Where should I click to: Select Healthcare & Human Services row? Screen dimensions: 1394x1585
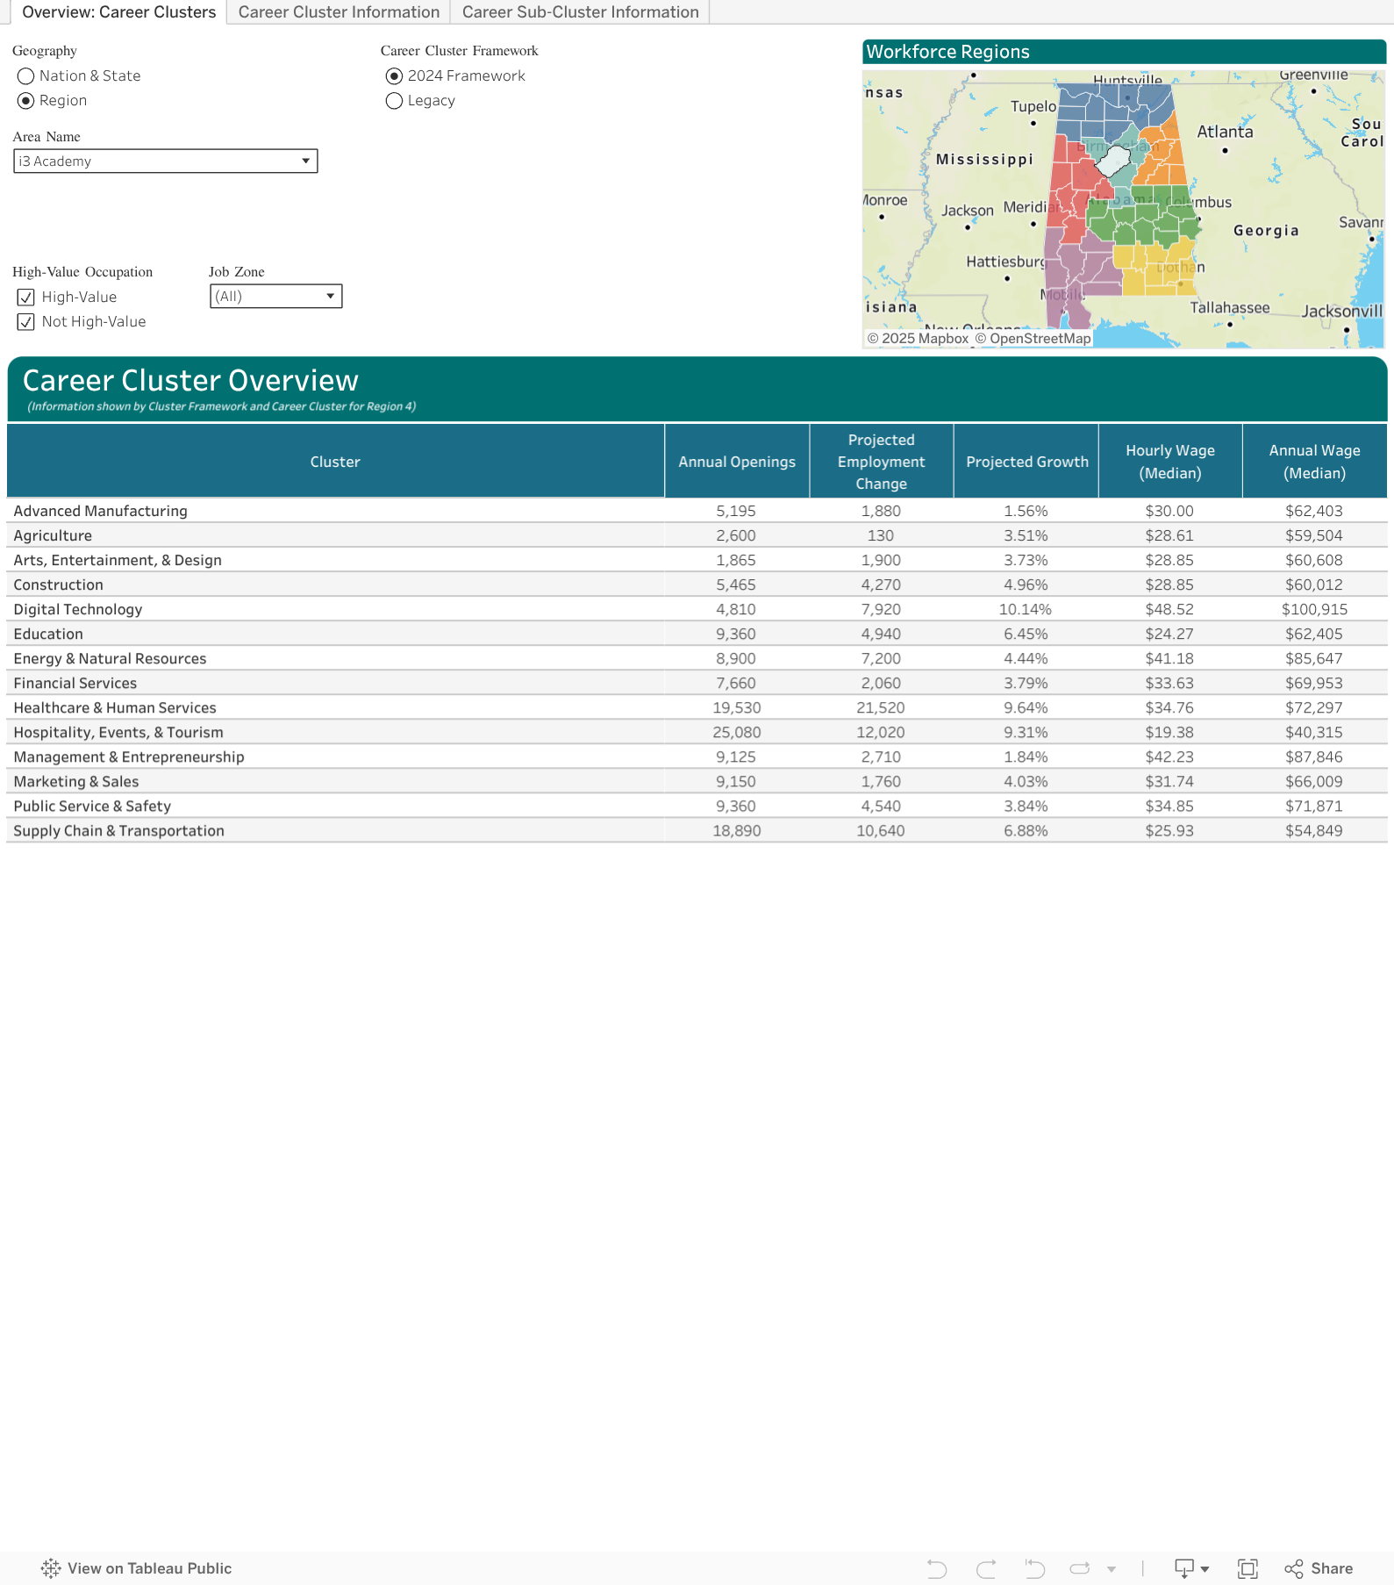tap(697, 707)
